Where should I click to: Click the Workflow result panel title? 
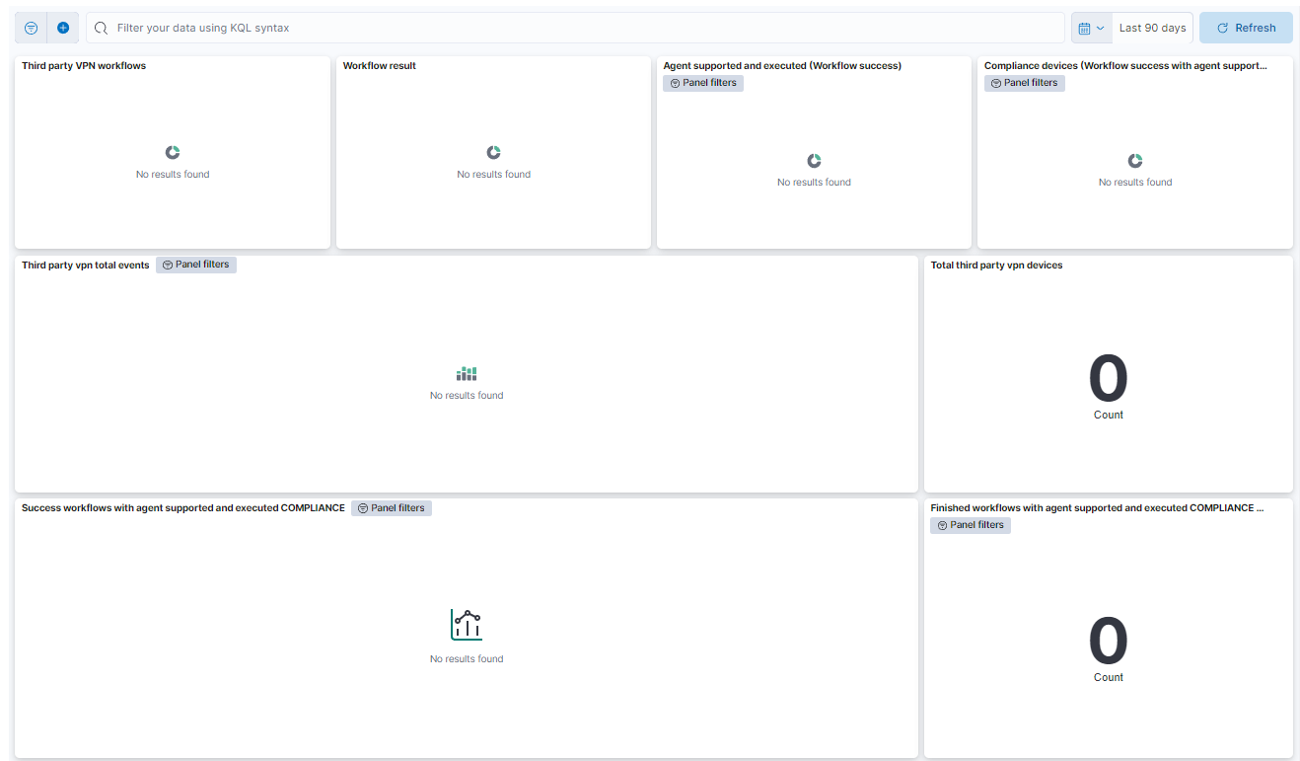pos(380,66)
